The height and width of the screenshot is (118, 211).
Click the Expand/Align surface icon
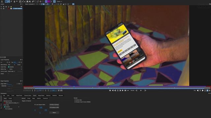pos(51,1)
